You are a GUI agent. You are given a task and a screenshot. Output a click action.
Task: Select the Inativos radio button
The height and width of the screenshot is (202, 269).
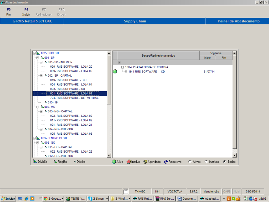(206, 162)
